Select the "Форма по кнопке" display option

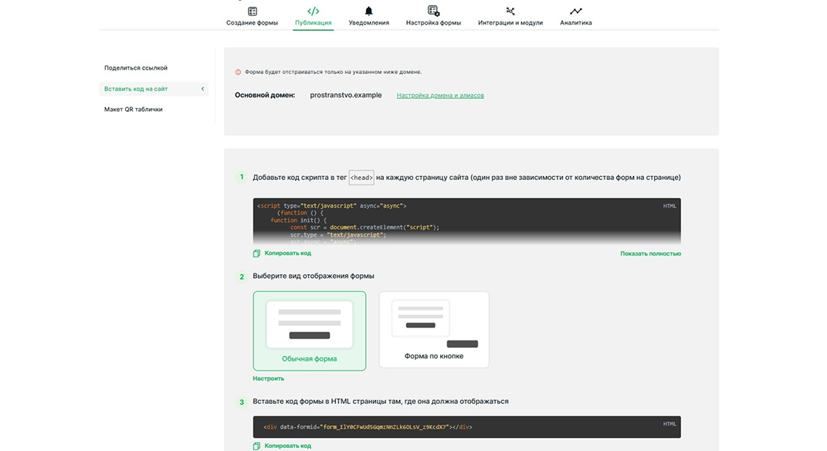coord(434,330)
